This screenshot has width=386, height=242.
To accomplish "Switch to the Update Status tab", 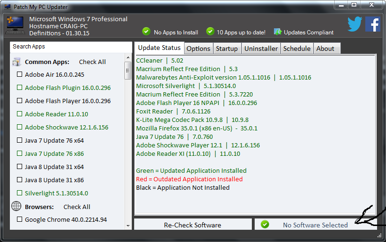I will click(159, 48).
